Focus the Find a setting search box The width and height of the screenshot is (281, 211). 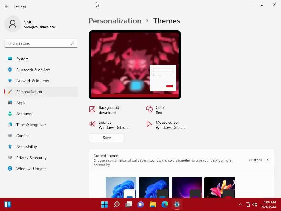tap(41, 43)
